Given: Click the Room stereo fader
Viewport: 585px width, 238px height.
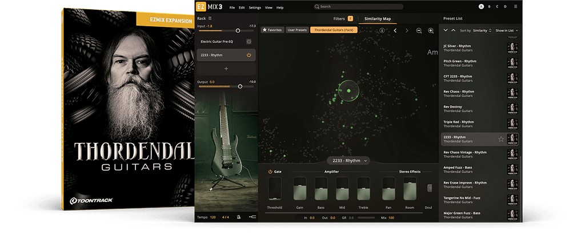Looking at the screenshot, I should tap(410, 189).
